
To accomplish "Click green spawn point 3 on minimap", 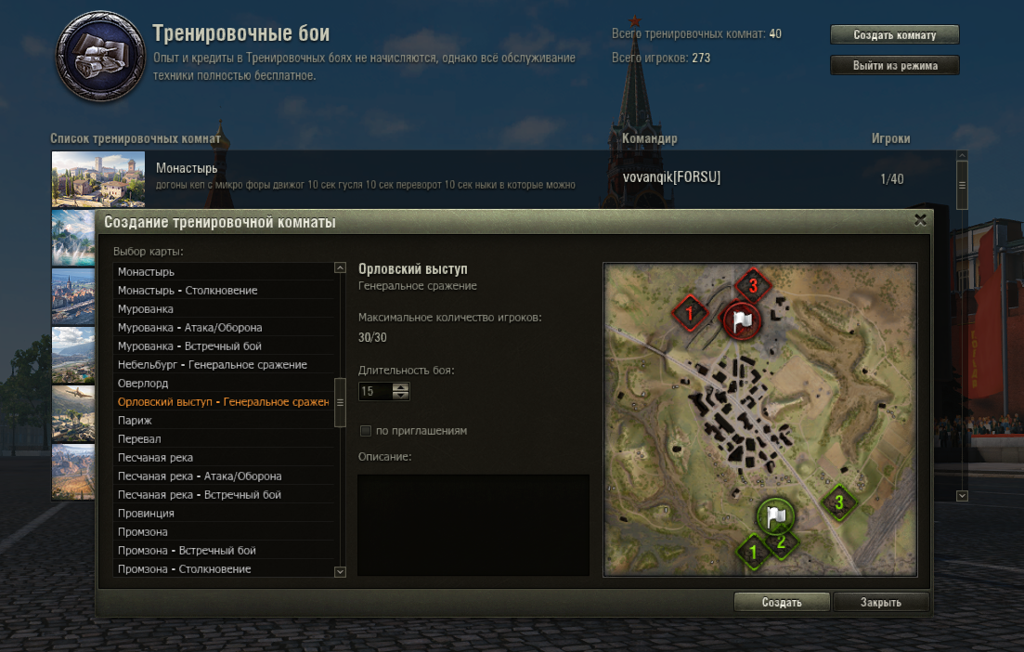I will [838, 502].
